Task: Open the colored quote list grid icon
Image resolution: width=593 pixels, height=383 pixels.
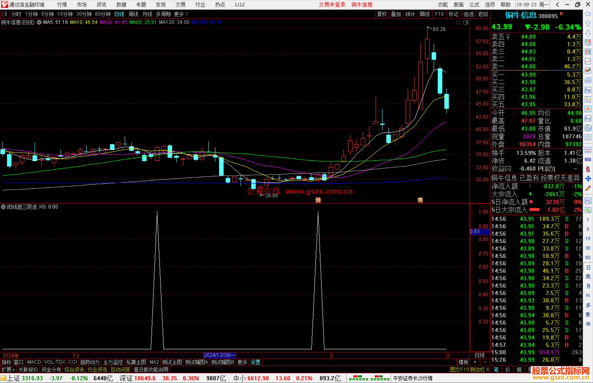Action: pos(588,52)
